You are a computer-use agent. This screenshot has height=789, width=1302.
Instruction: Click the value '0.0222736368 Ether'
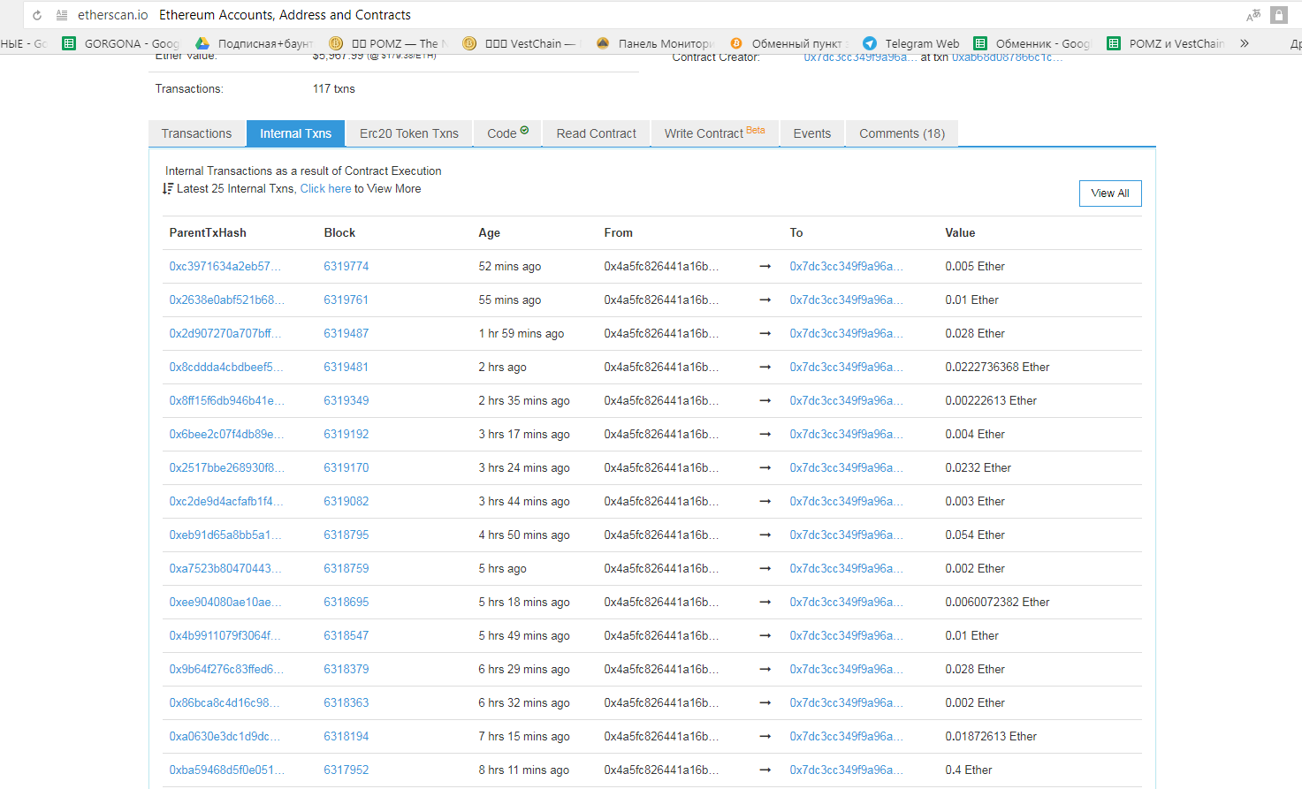click(x=997, y=367)
